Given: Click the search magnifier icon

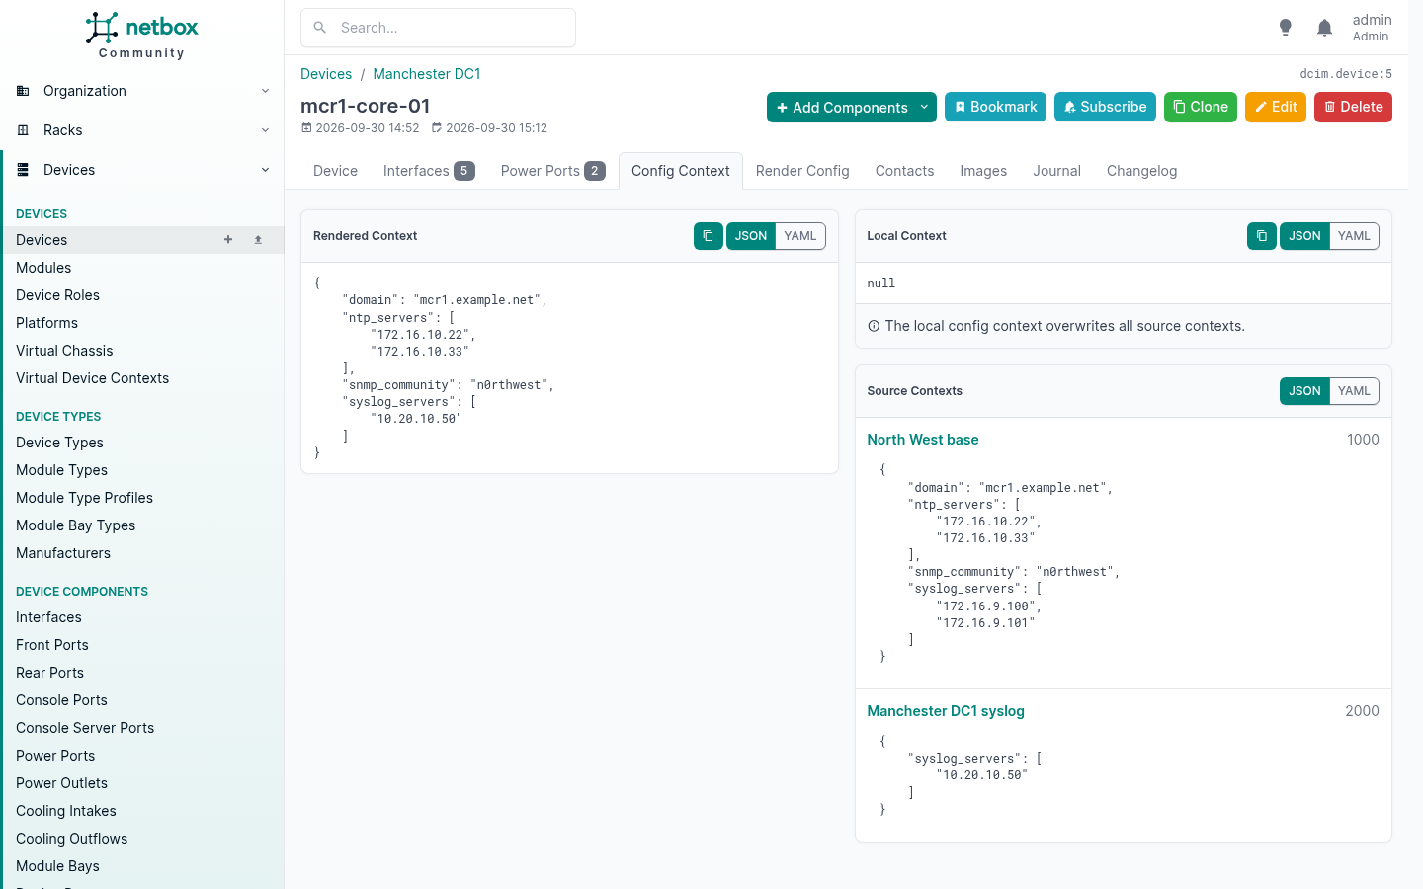Looking at the screenshot, I should (320, 28).
